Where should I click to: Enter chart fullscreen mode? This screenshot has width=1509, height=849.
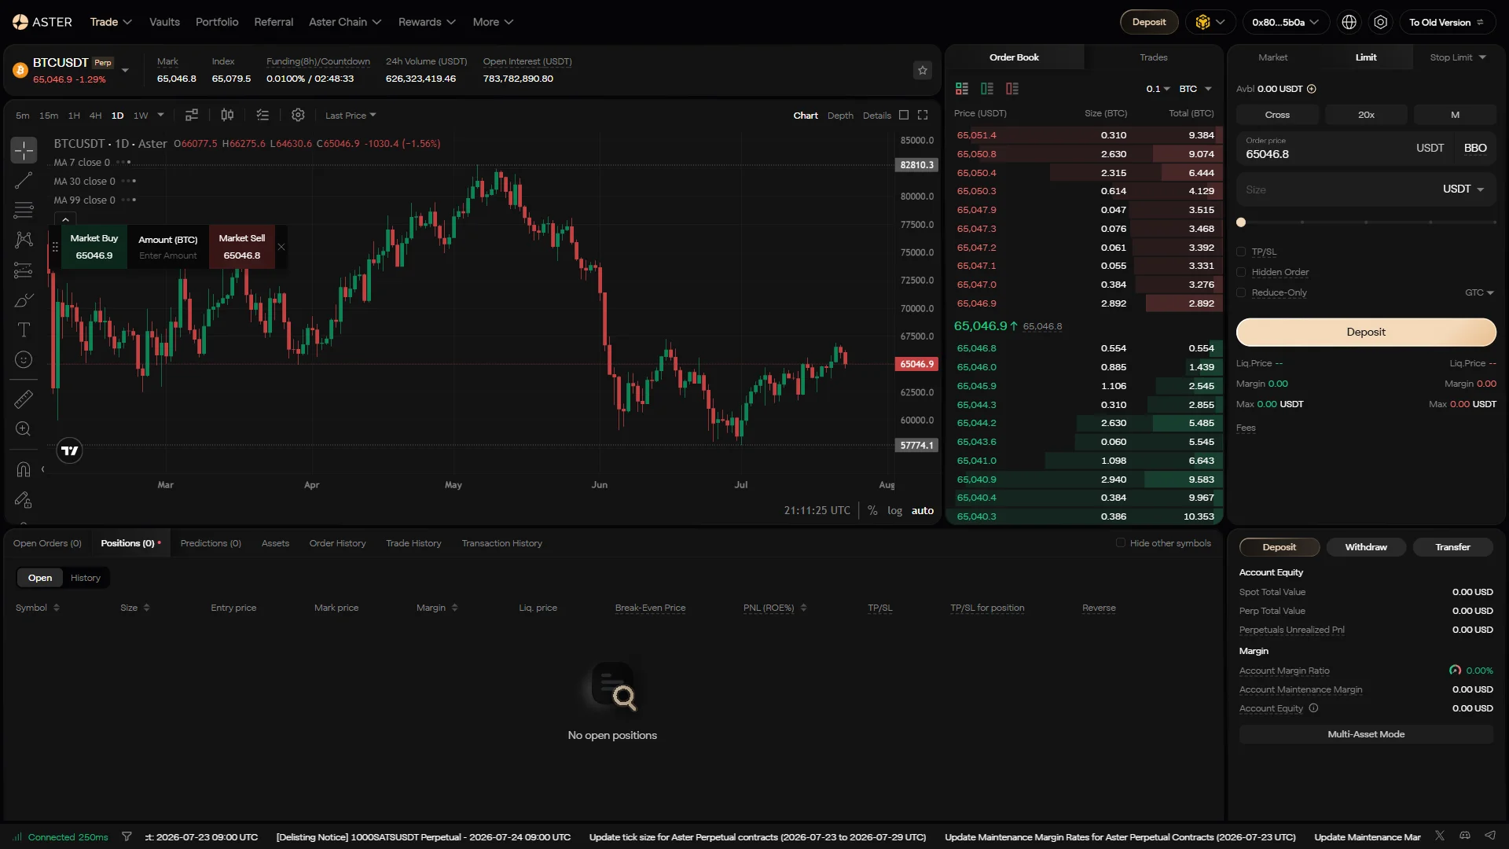point(923,116)
